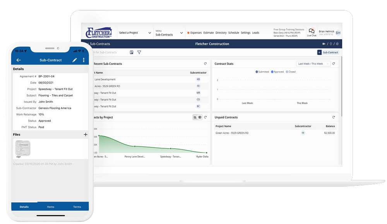387x224 pixels.
Task: Switch to chart view in Contracts by Project
Action: [x=195, y=117]
